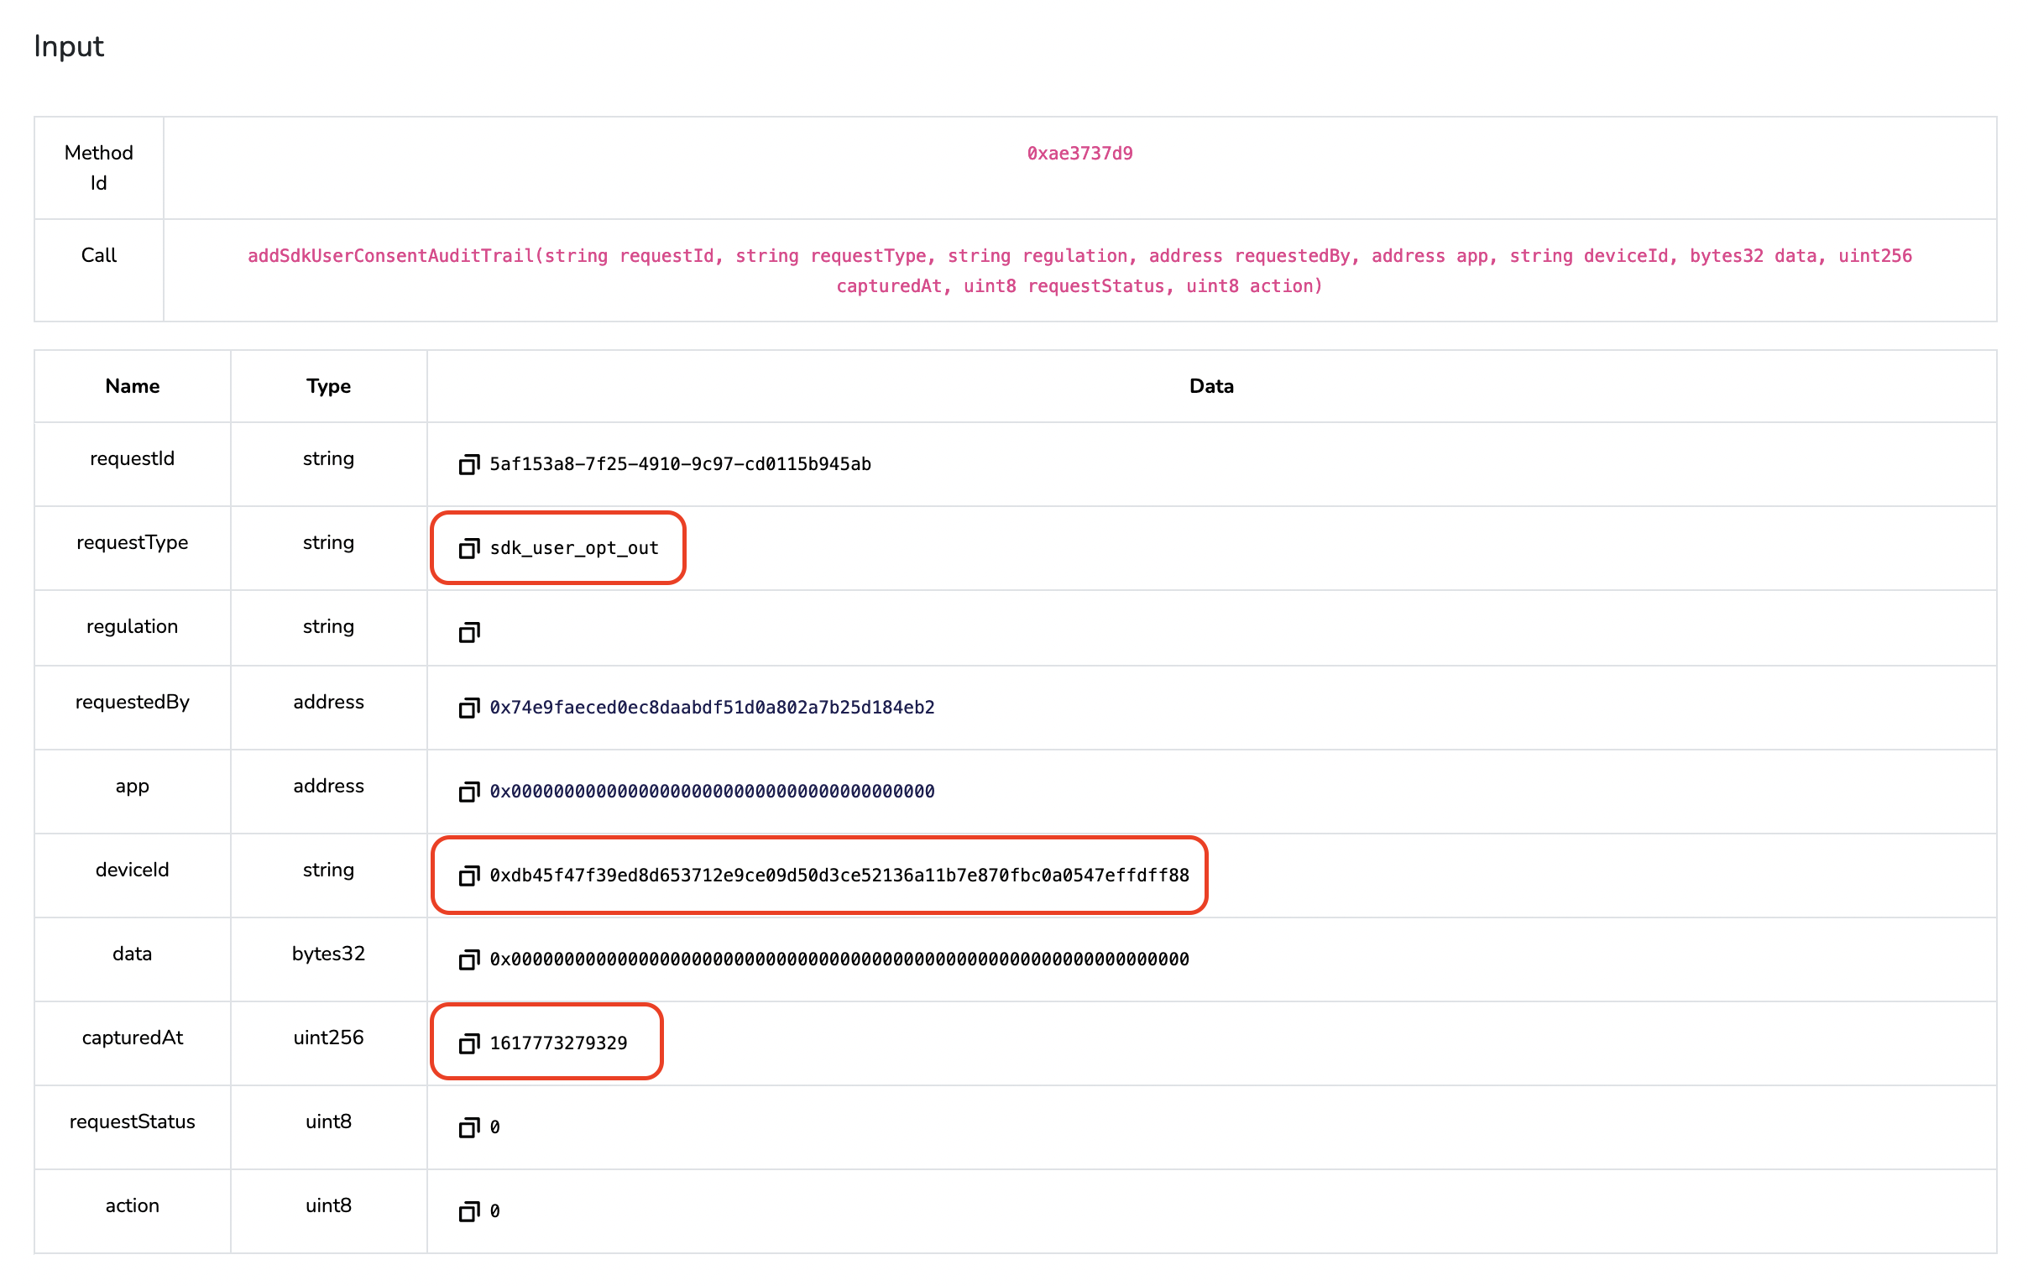Image resolution: width=2028 pixels, height=1286 pixels.
Task: Select the sdk_user_opt_out text
Action: click(x=574, y=548)
